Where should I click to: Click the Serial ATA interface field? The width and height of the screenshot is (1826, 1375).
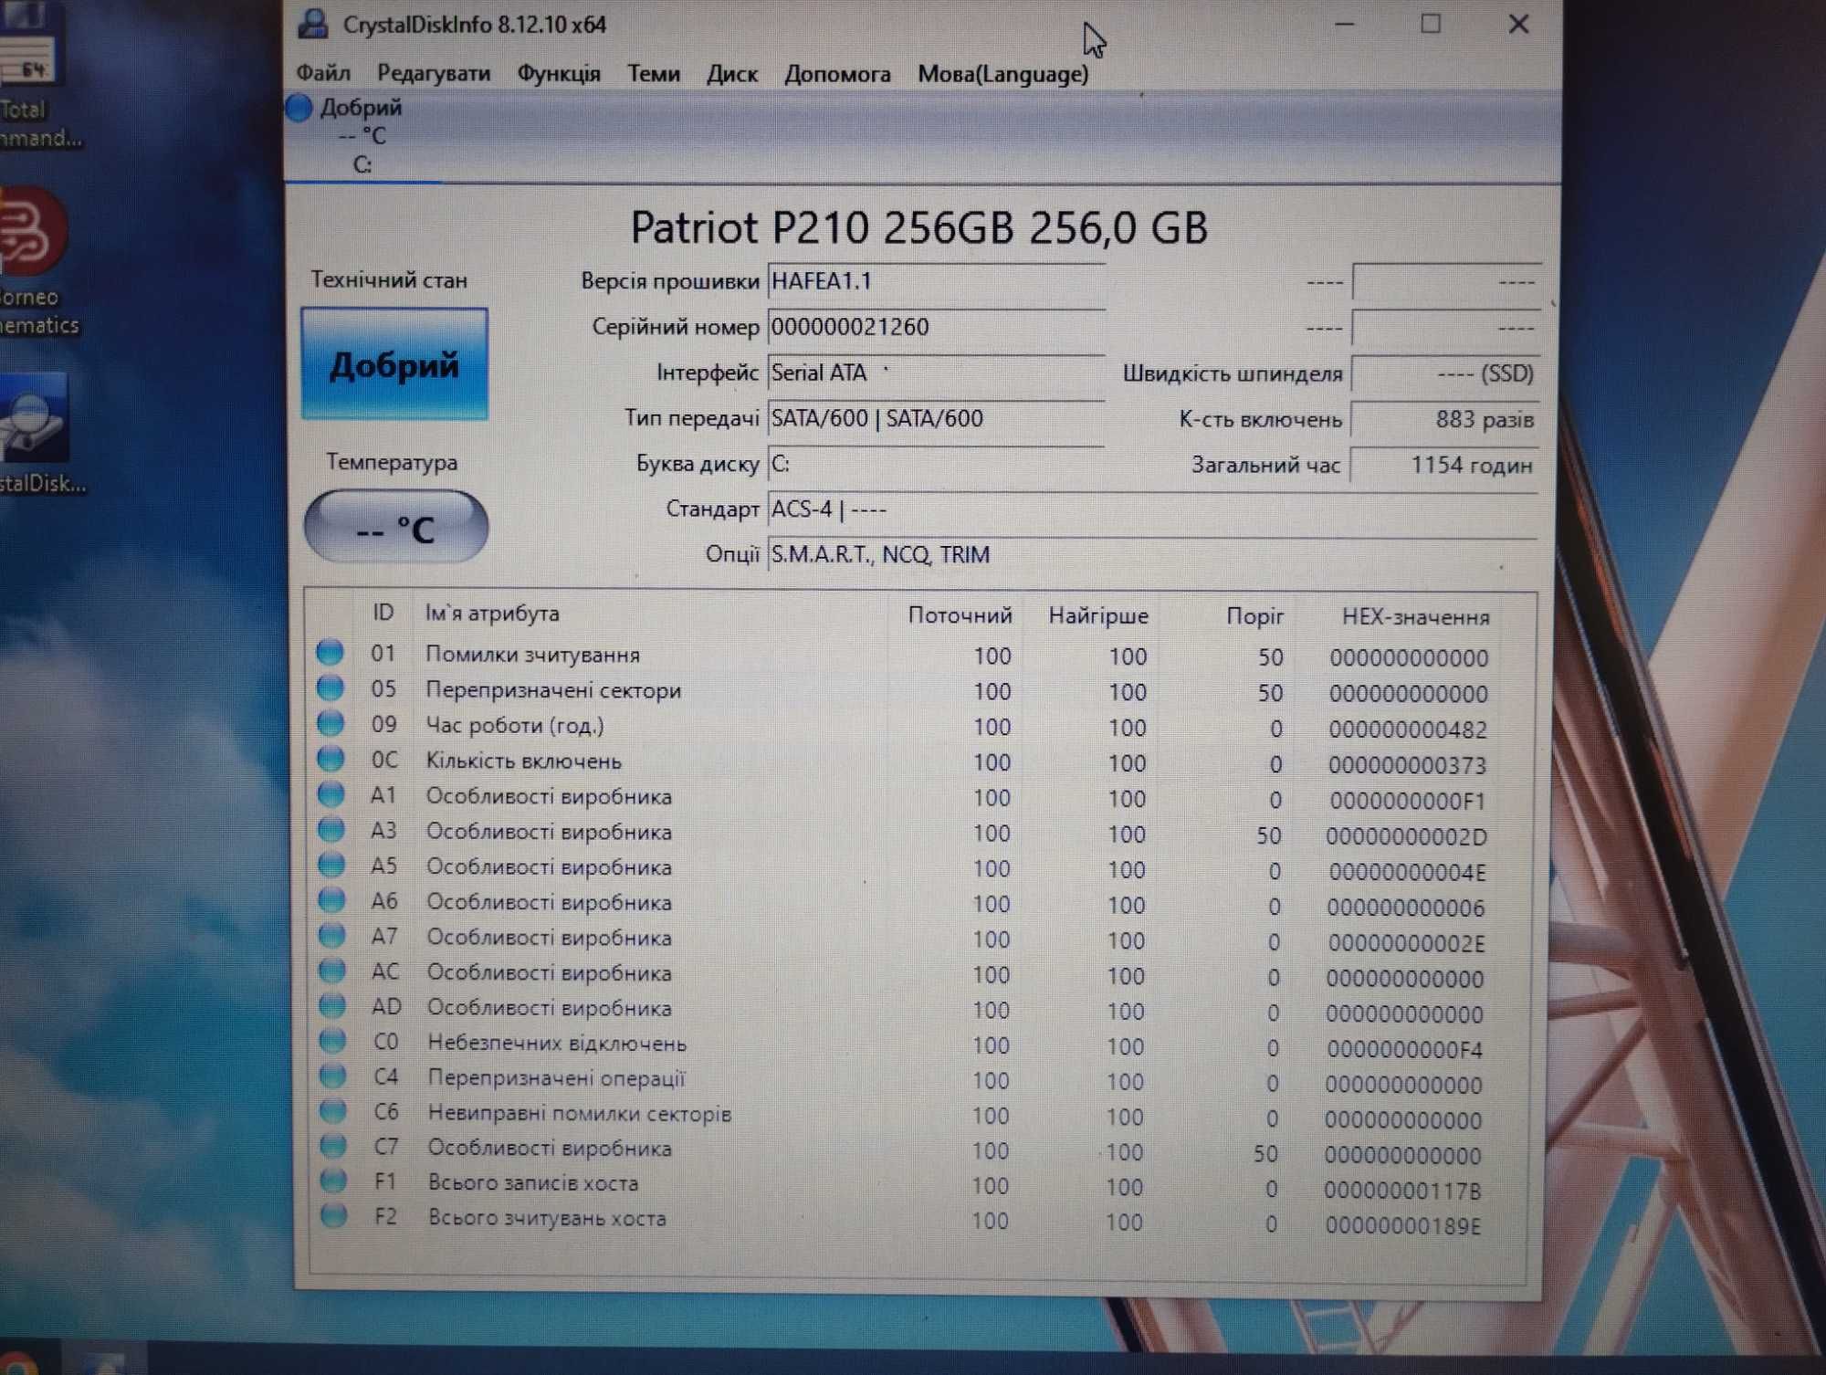point(937,373)
